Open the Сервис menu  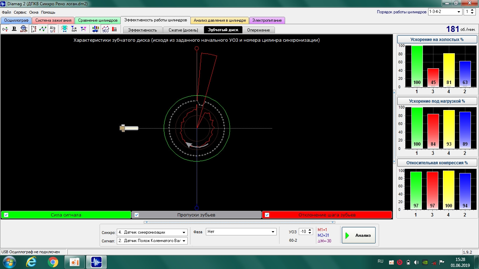click(20, 12)
